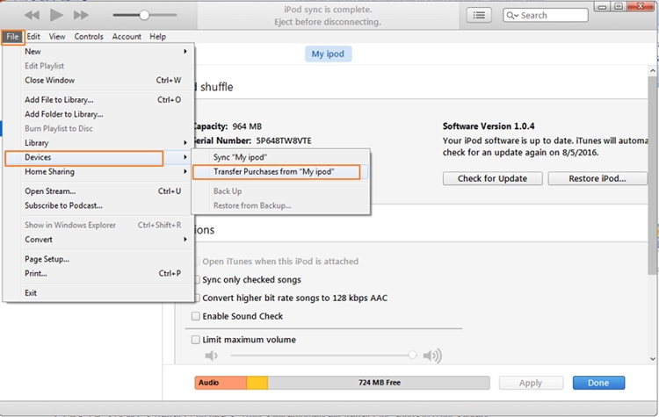Toggle Sync only checked songs checkbox
Viewport: 659px width, 417px height.
pos(196,280)
